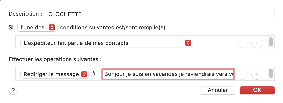Open the "l'une des" condition match dropdown

pos(37,27)
